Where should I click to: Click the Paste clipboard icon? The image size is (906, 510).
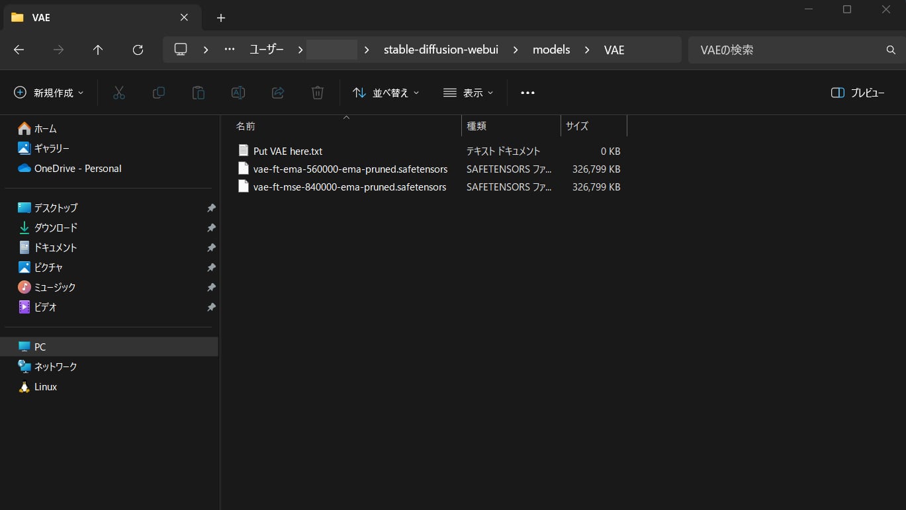tap(199, 93)
